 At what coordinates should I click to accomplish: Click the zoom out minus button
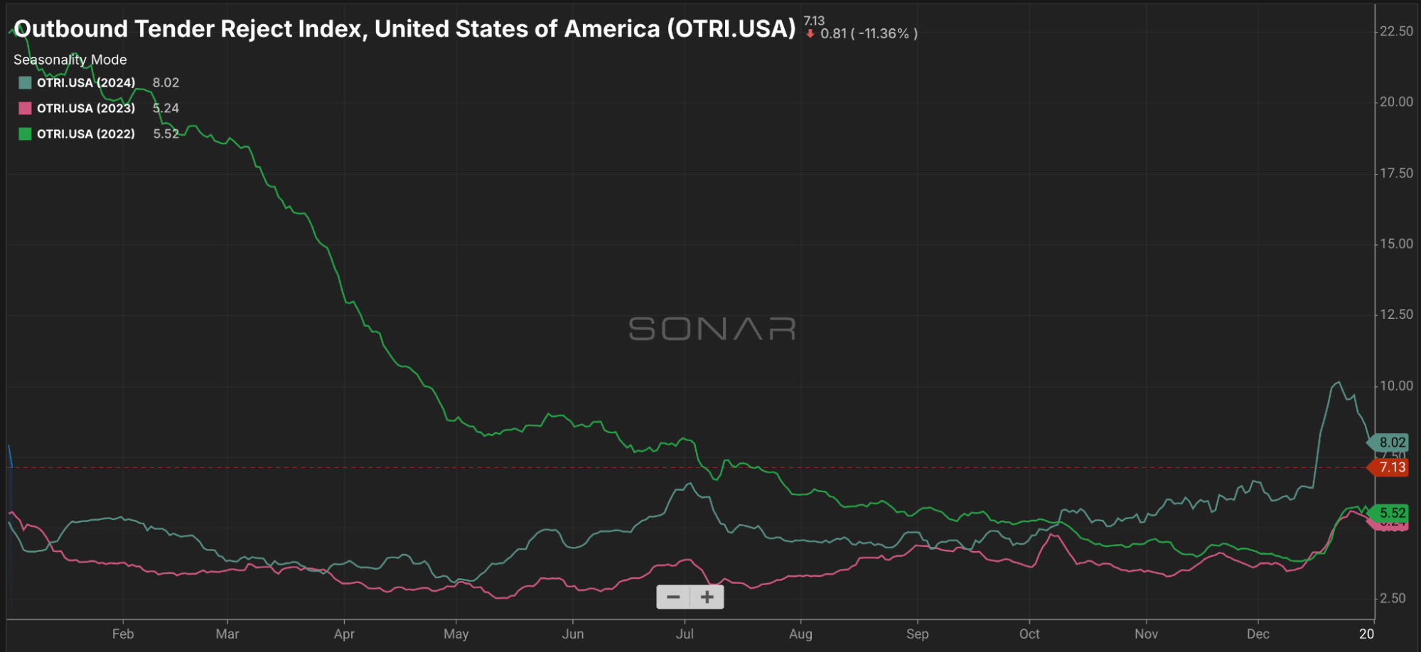(x=672, y=597)
